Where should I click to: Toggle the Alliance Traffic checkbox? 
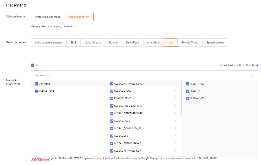pos(36,91)
